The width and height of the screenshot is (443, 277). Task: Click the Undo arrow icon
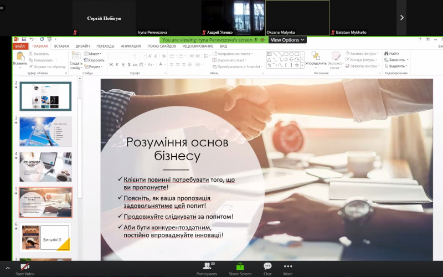(x=32, y=39)
